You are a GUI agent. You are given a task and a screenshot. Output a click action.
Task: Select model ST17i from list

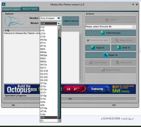(49, 93)
